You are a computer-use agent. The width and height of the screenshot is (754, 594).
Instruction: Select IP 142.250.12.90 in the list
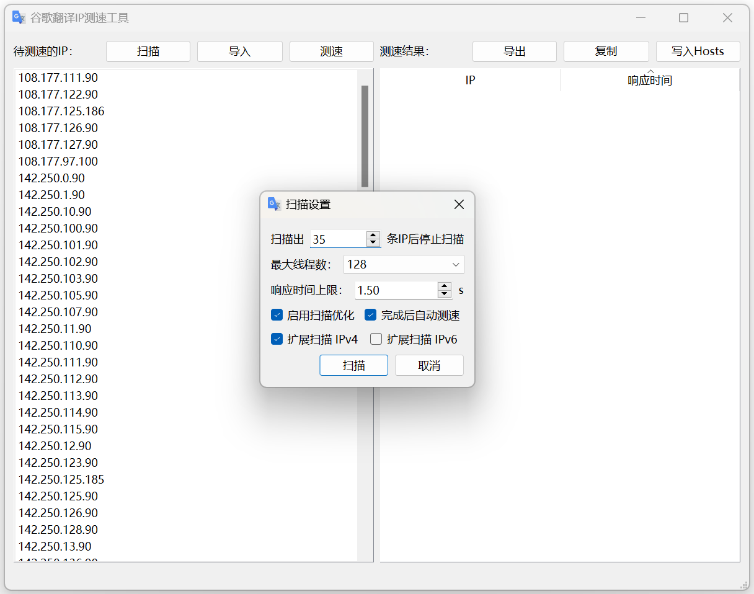click(55, 446)
